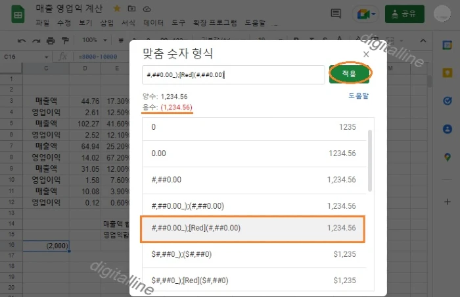Click the format list scrollbar
The height and width of the screenshot is (297, 460).
369,161
